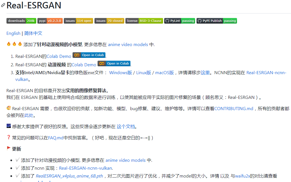Image resolution: width=291 pixels, height=182 pixels.
Task: Click the milky way emoji before 感谢大家
Action: click(8, 126)
